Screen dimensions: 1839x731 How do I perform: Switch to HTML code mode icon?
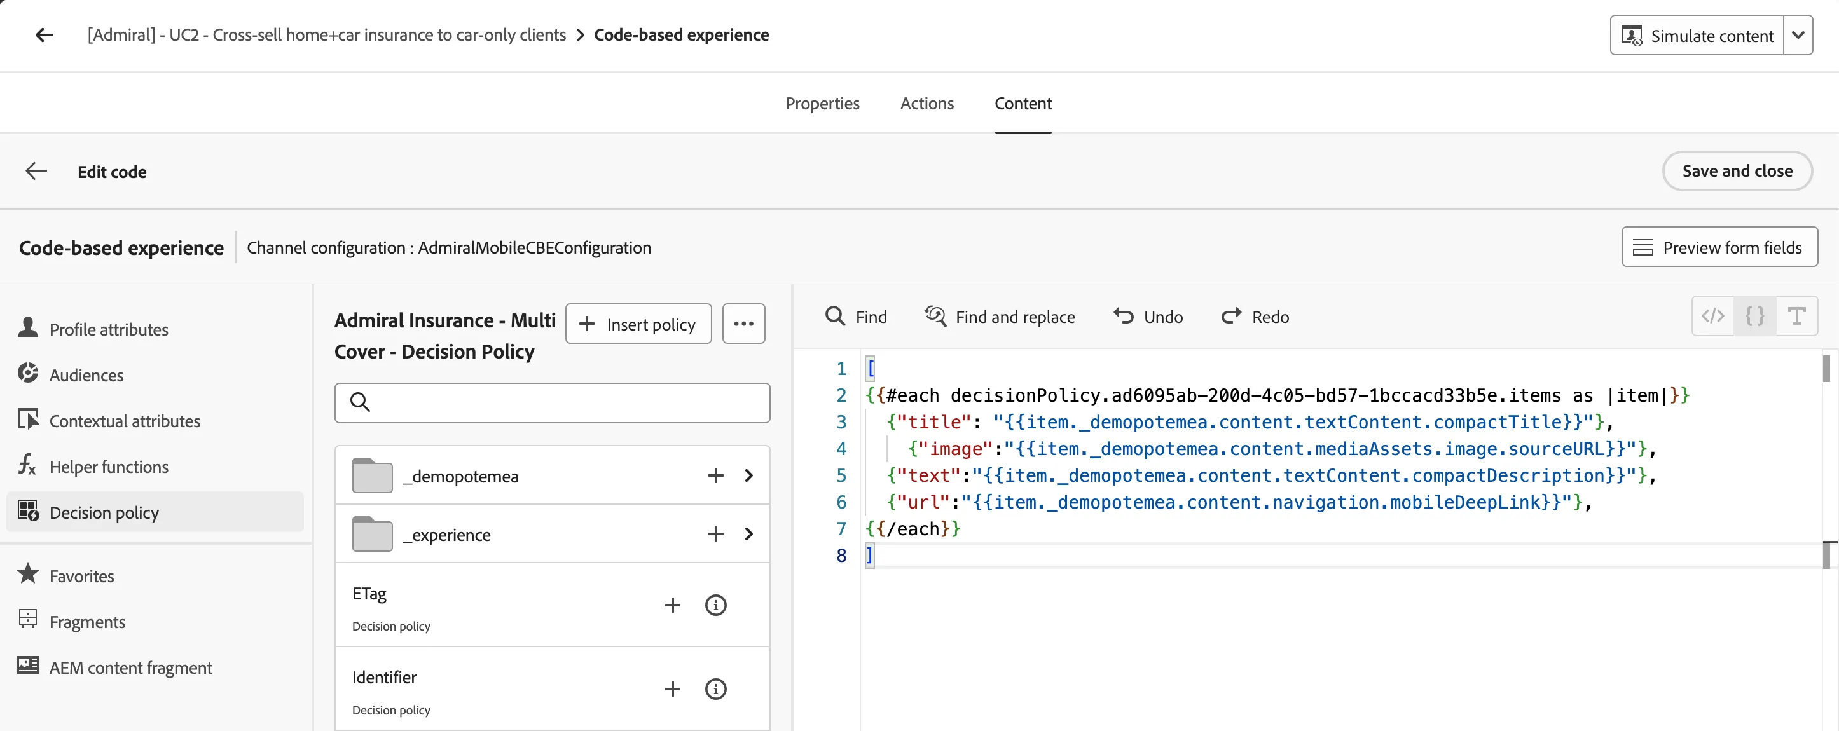[1712, 315]
